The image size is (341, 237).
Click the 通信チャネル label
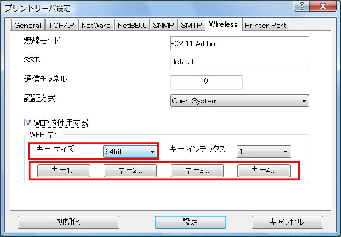(x=45, y=79)
